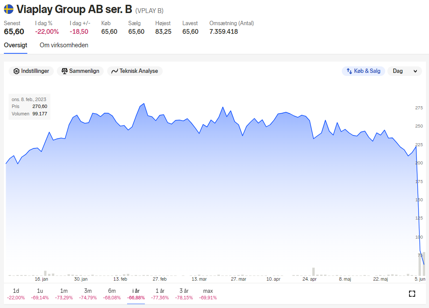The width and height of the screenshot is (429, 308).
Task: Click the tooltip price 270,60
Action: [x=39, y=106]
